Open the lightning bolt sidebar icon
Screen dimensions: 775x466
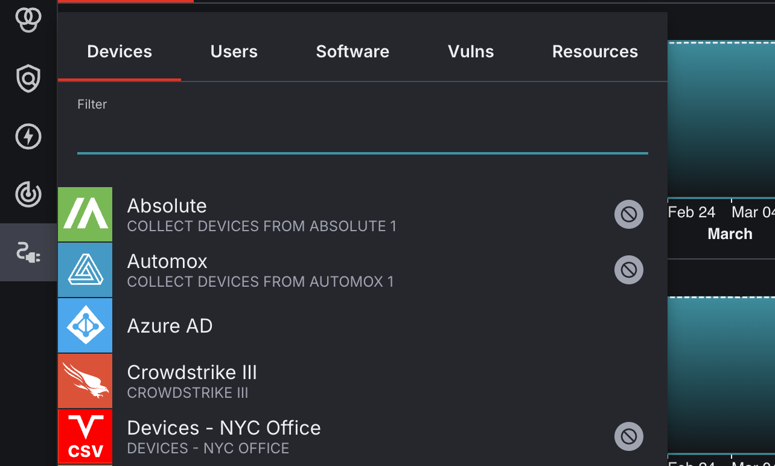(28, 136)
